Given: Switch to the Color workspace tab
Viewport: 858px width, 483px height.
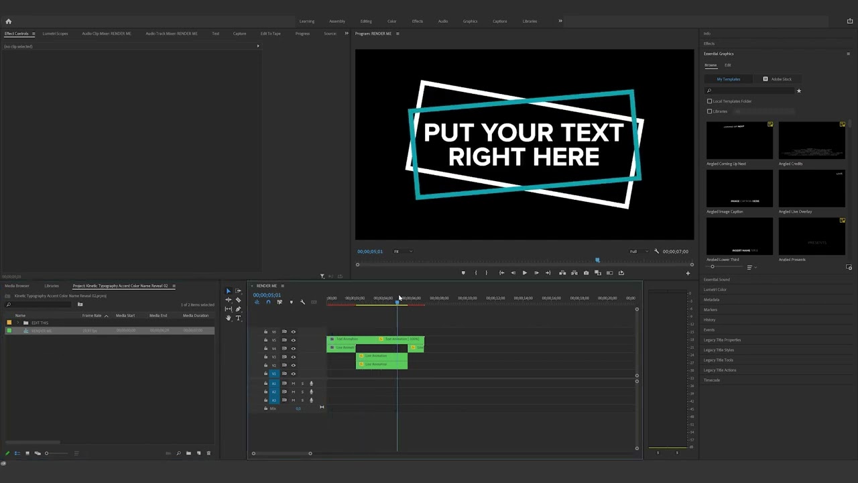Looking at the screenshot, I should 392,21.
